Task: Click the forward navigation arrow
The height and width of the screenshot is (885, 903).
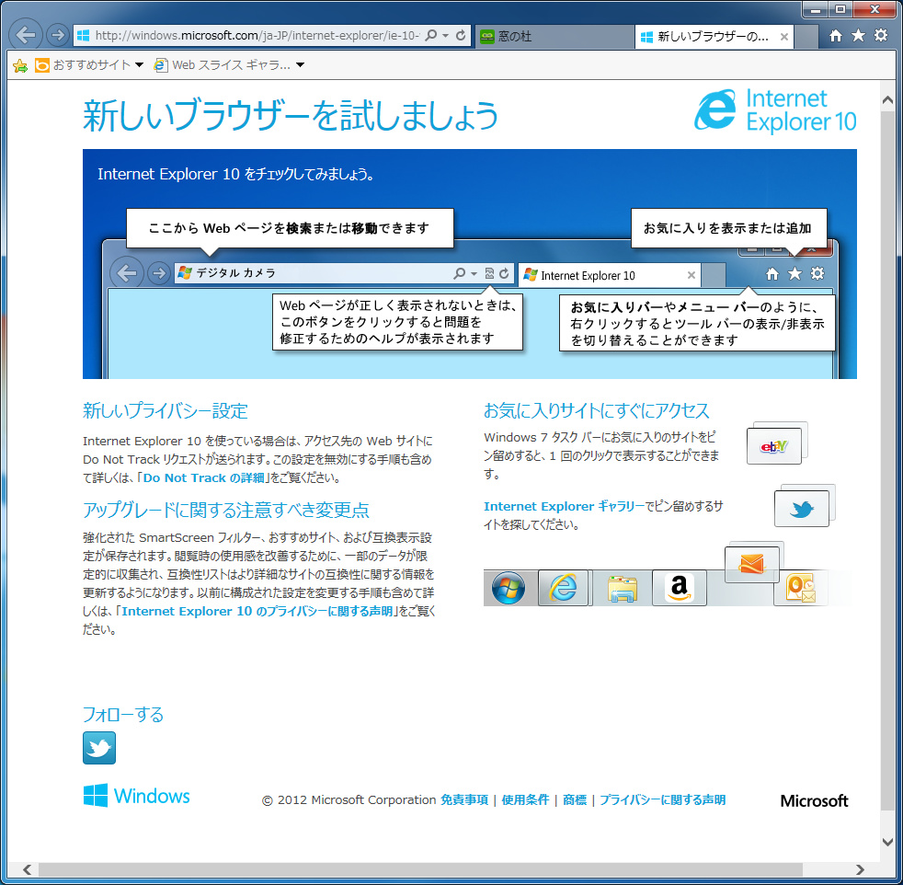Action: [58, 34]
